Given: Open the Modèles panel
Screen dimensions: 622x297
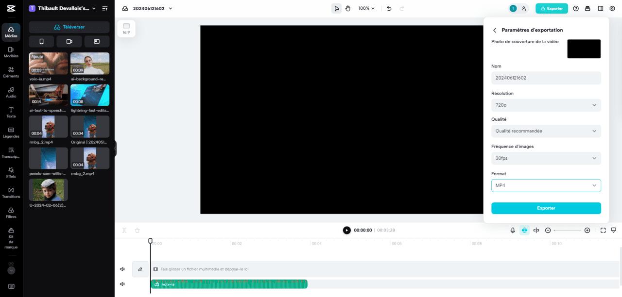Looking at the screenshot, I should [11, 52].
